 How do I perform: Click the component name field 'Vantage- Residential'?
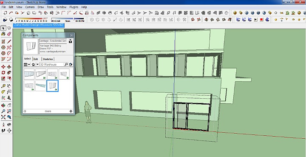53,41
